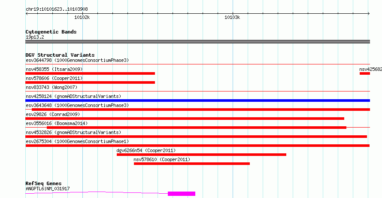Select the red bar under esv2675304
382x198 pixels.
(x=197, y=146)
